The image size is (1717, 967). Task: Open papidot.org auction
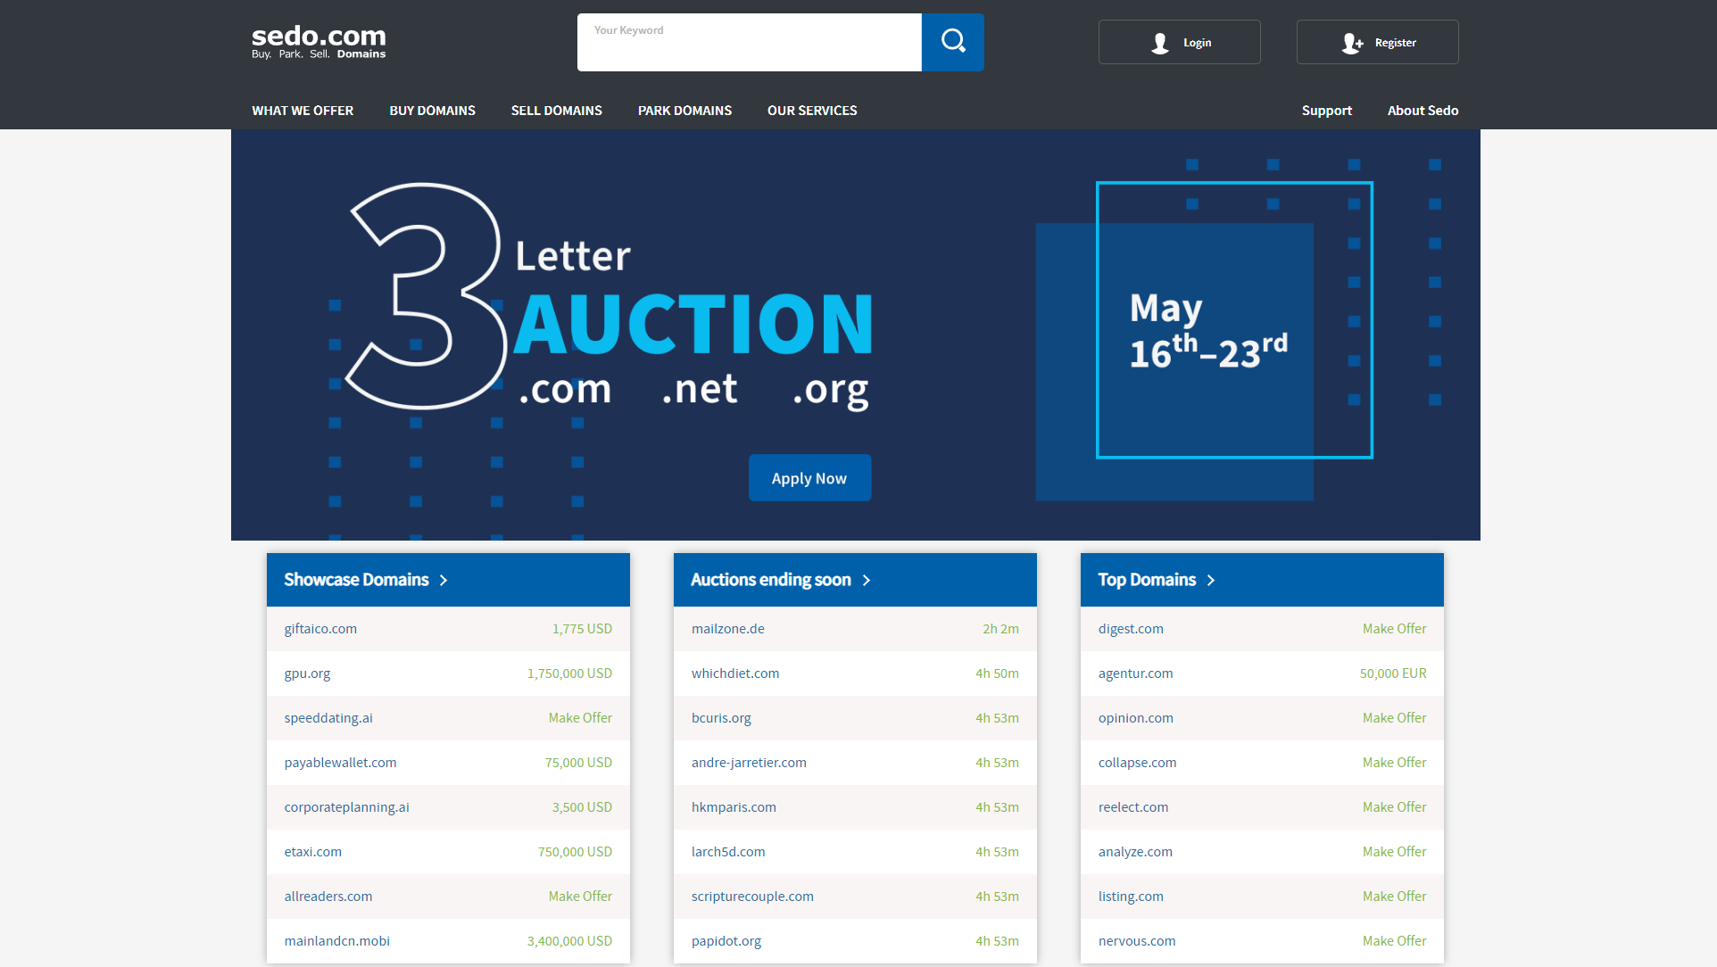coord(726,941)
